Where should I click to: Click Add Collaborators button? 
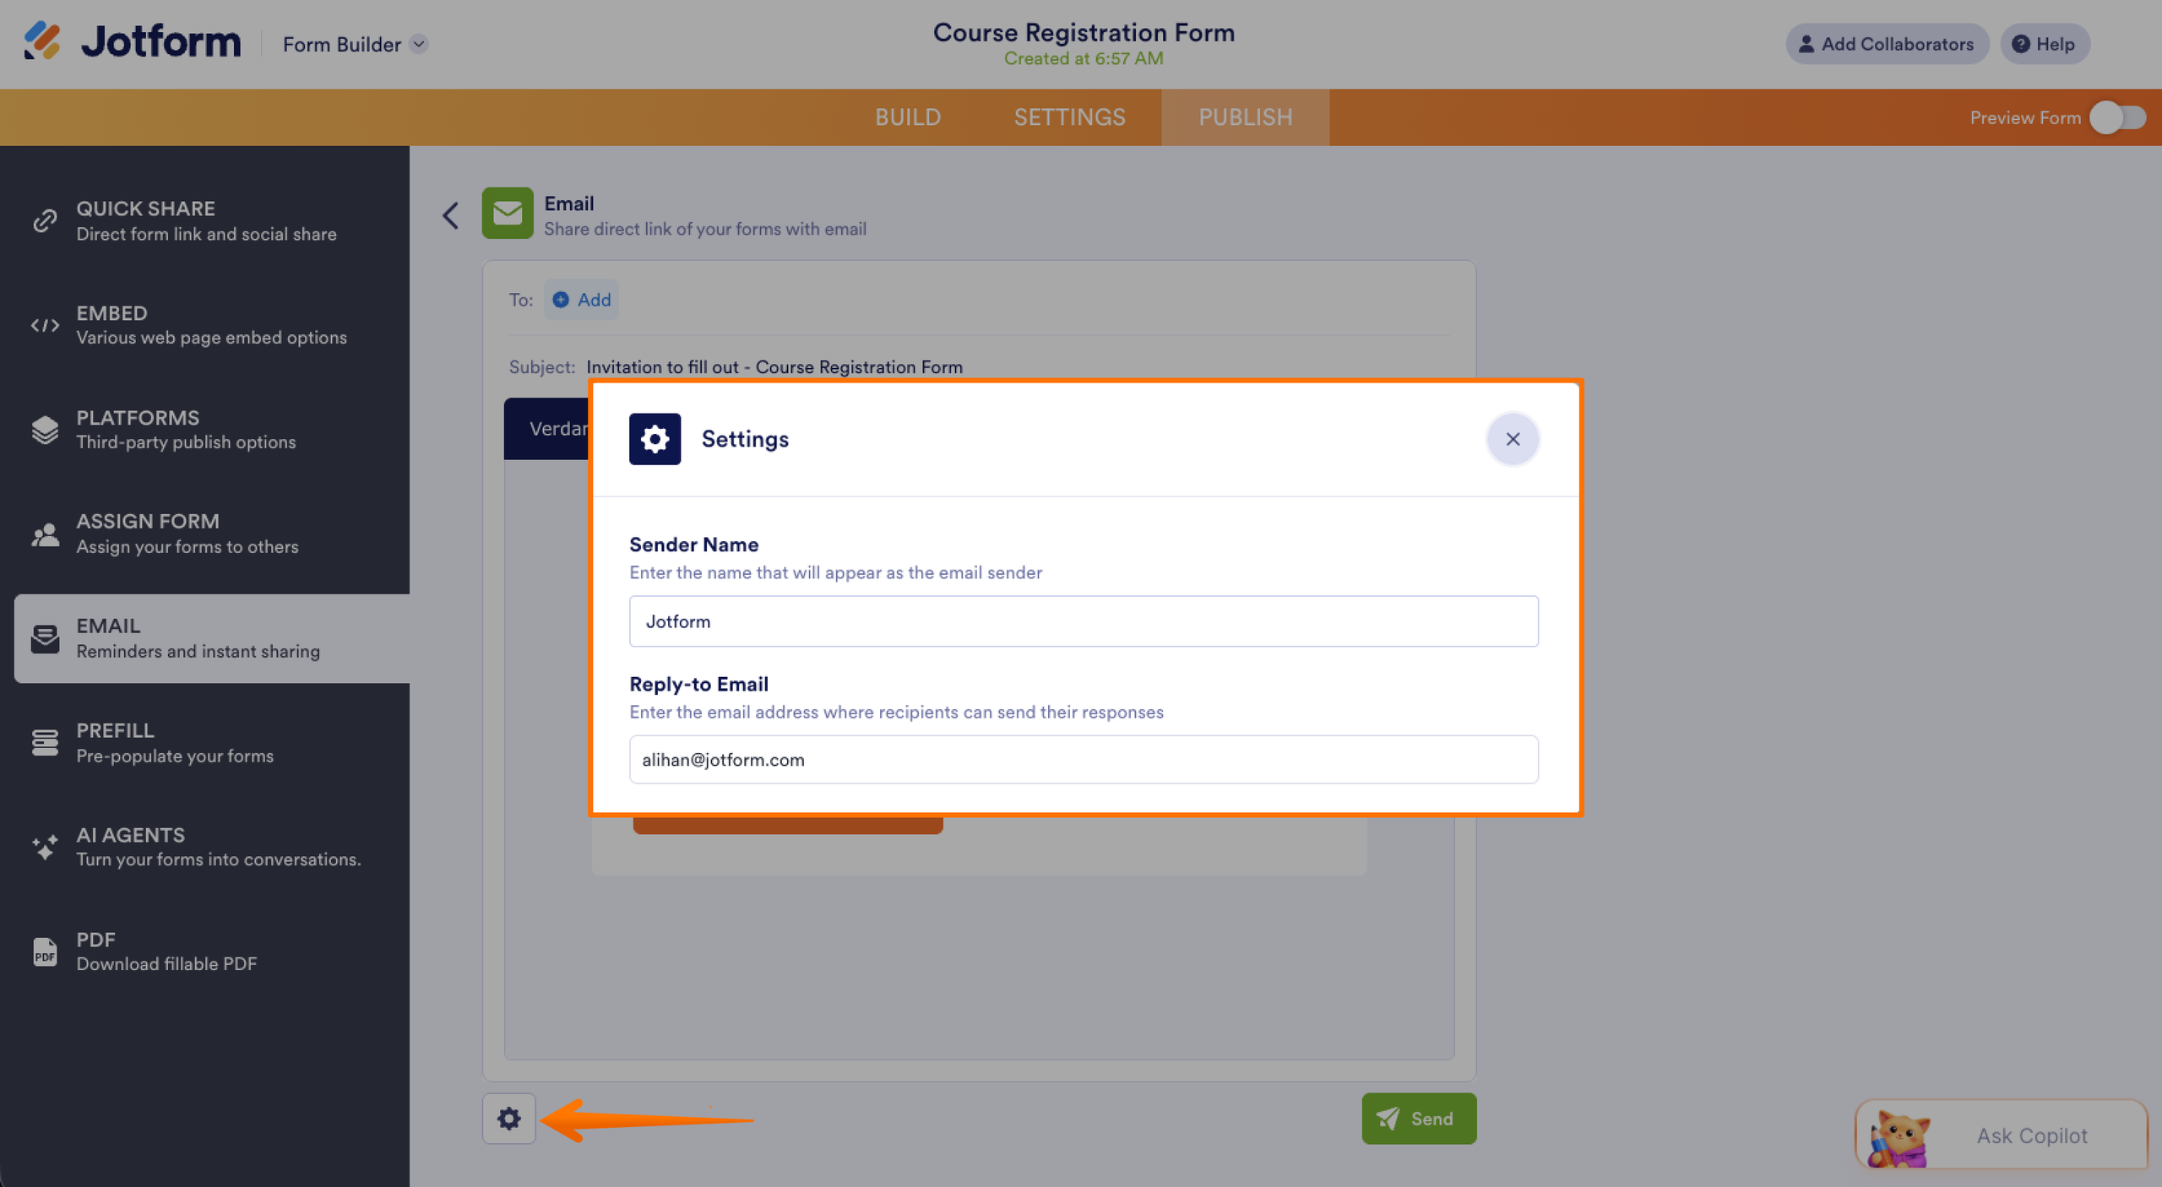[x=1887, y=44]
